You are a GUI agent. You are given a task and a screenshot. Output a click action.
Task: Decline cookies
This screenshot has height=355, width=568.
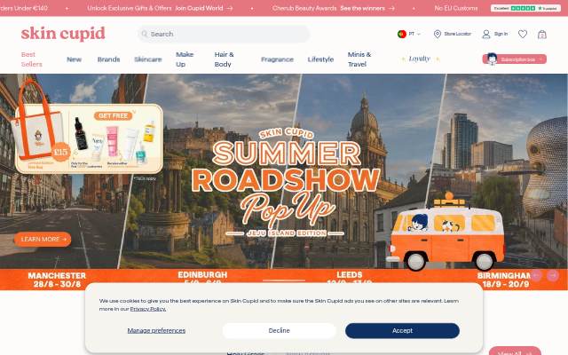point(279,331)
